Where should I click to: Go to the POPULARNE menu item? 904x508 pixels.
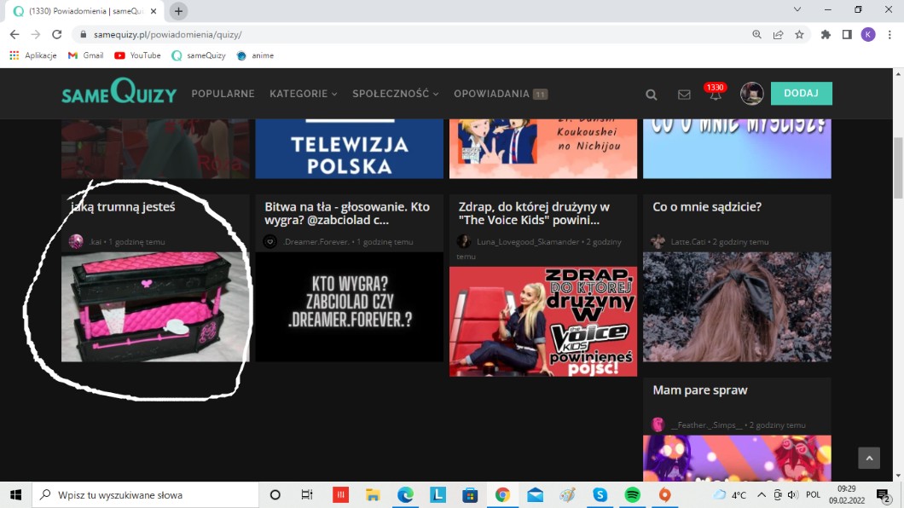[223, 94]
